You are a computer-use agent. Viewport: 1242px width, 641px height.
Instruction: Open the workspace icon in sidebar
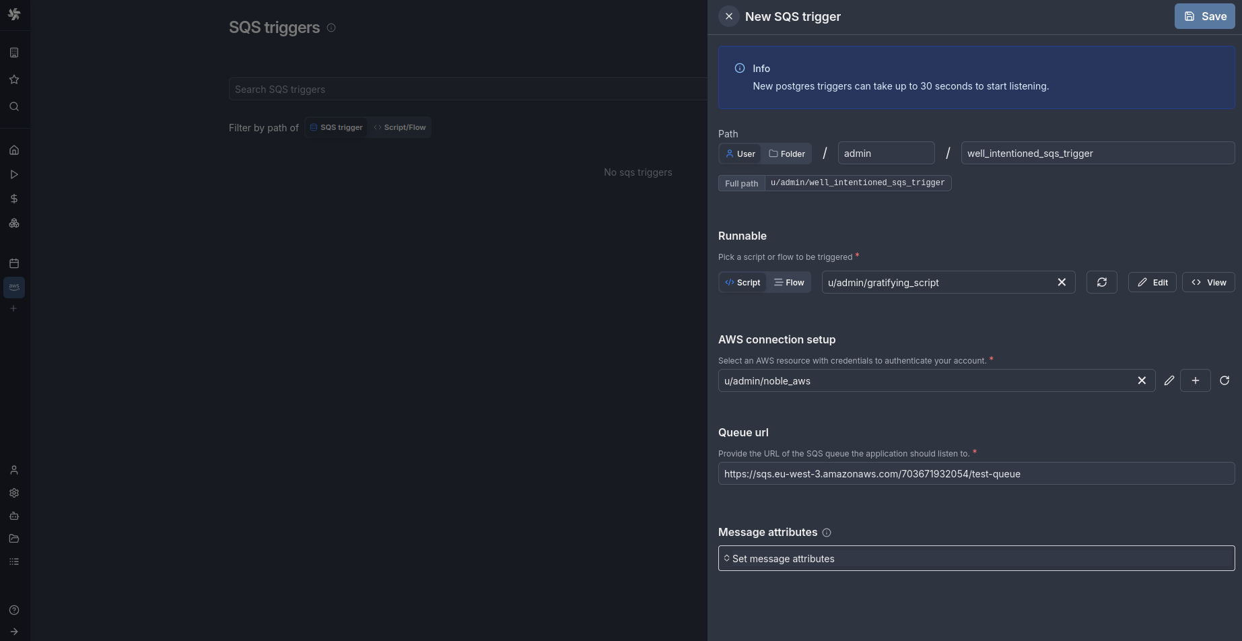(x=14, y=53)
